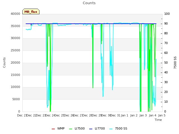Click the 40000 left axis tick label
Screen dimensions: 179x134
(x=15, y=14)
